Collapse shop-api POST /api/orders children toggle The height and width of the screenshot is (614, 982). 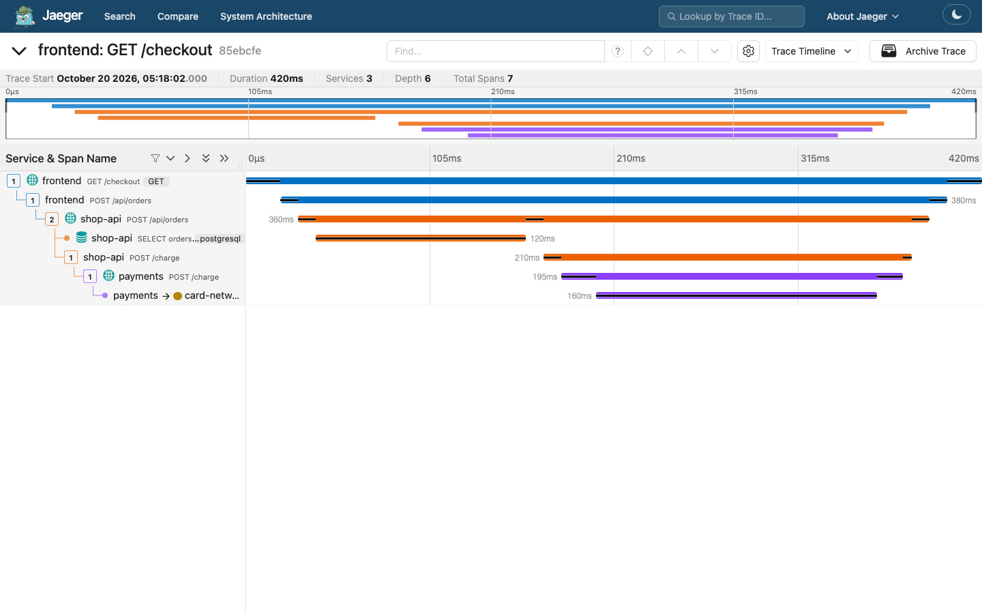pos(52,219)
